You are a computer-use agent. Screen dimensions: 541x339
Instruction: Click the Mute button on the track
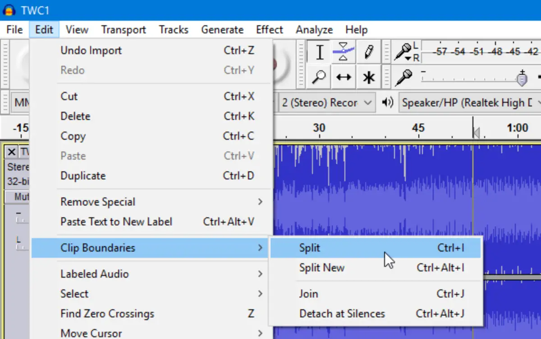point(18,197)
